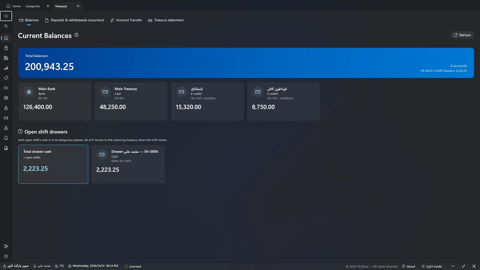Refresh the current balances
This screenshot has width=480, height=270.
[x=462, y=35]
